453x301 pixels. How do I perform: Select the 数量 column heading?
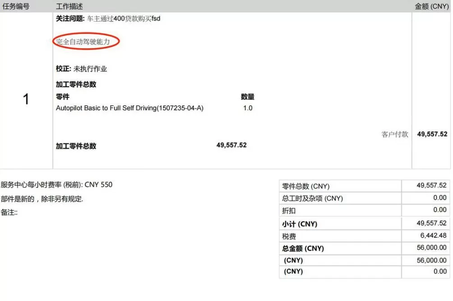tap(247, 96)
